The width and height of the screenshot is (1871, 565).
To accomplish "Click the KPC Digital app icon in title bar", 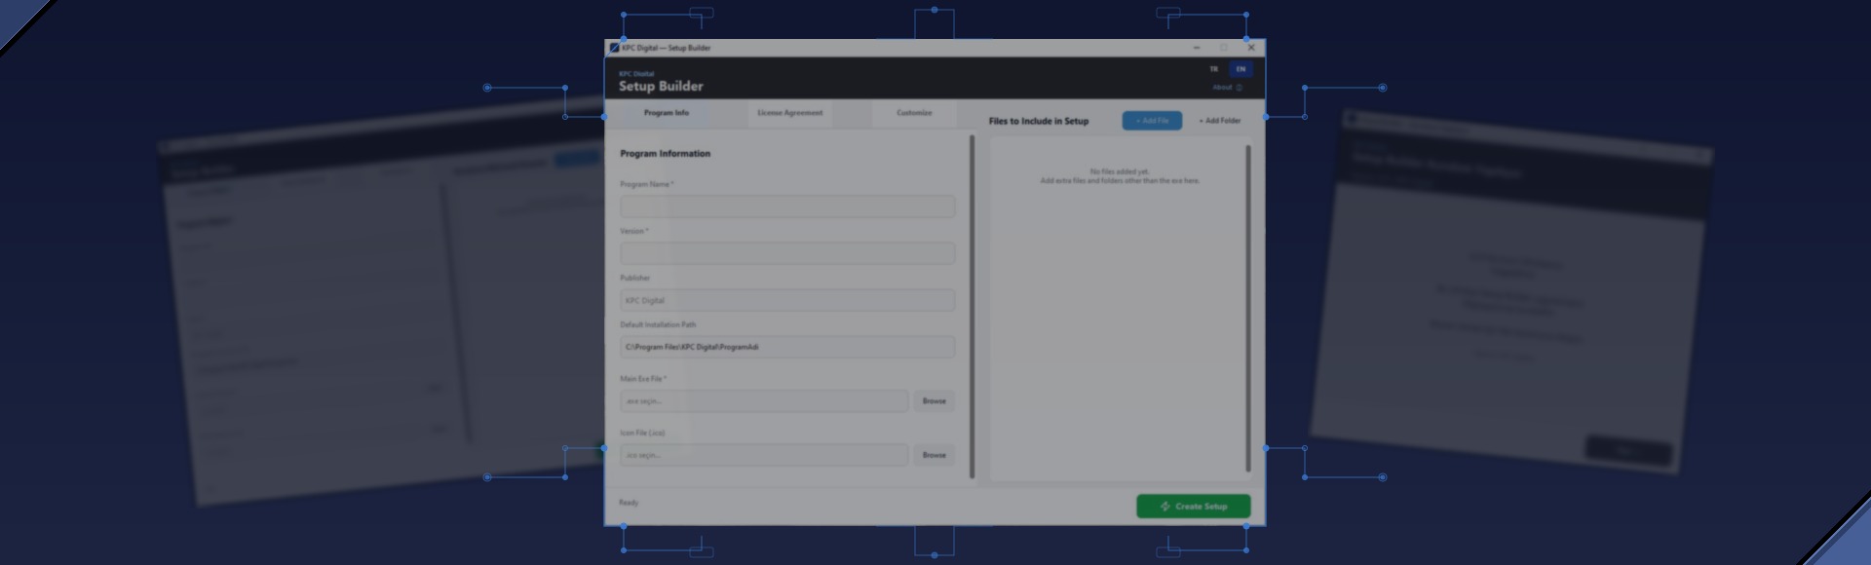I will click(x=614, y=48).
